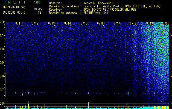Click the kHz axis unit label

(2, 22)
